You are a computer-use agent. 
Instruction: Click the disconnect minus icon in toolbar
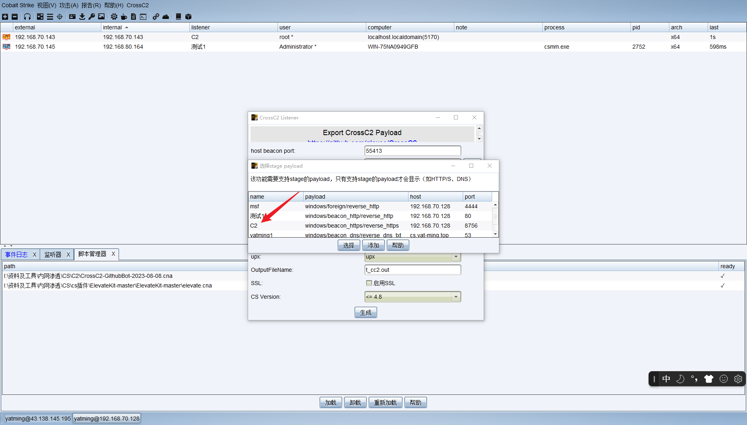tap(15, 16)
